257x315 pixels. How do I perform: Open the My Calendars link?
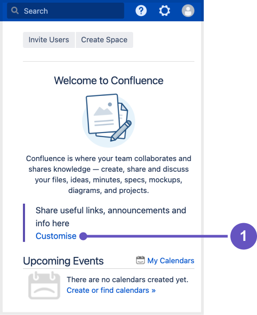point(171,260)
